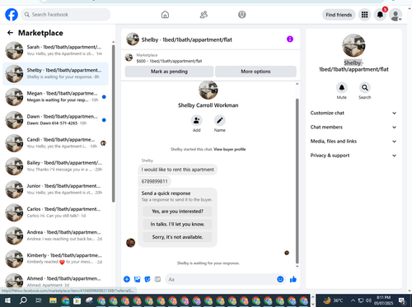This screenshot has height=307, width=412.
Task: Open Candi's apartment conversation
Action: coord(55,143)
